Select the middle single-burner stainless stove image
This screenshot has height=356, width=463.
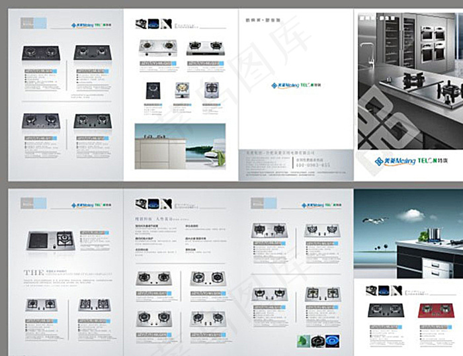pyautogui.click(x=182, y=90)
